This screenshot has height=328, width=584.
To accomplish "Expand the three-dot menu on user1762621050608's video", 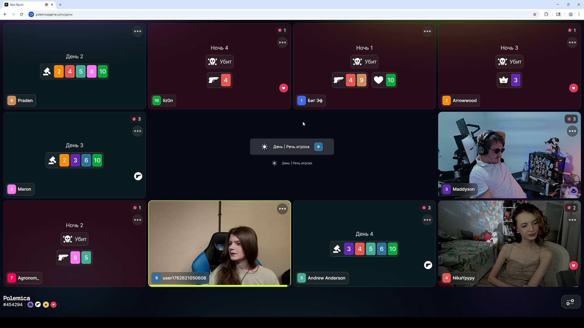I will (x=282, y=209).
